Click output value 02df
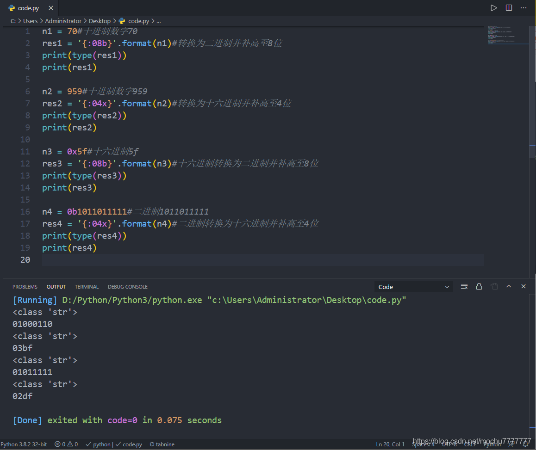 click(23, 396)
